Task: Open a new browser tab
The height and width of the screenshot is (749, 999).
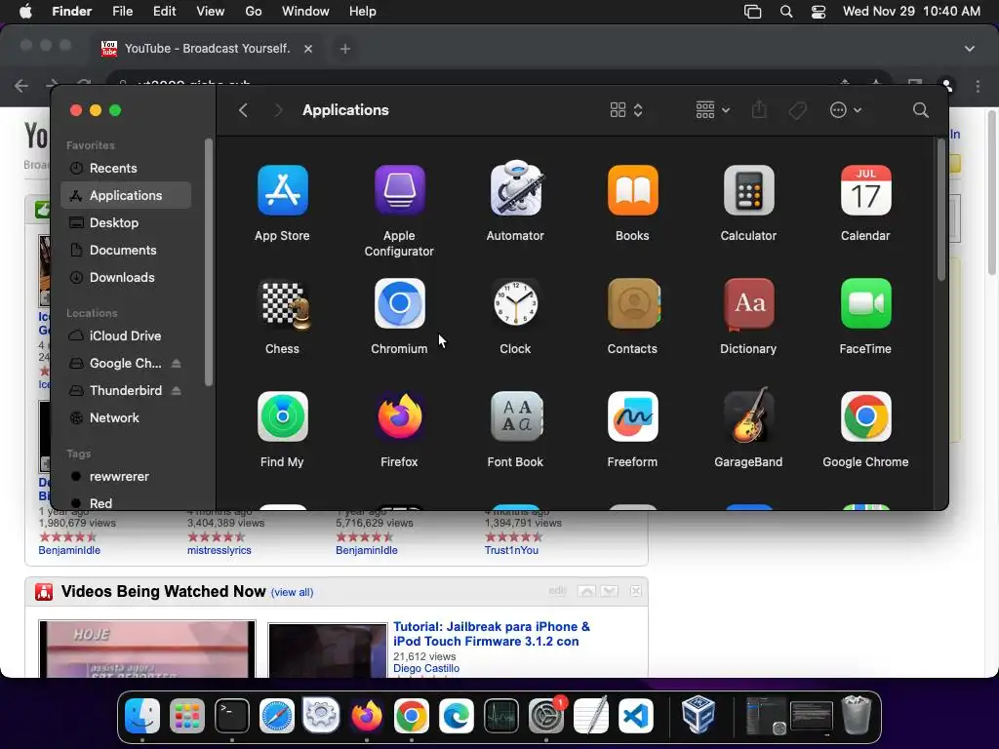Action: coord(345,49)
